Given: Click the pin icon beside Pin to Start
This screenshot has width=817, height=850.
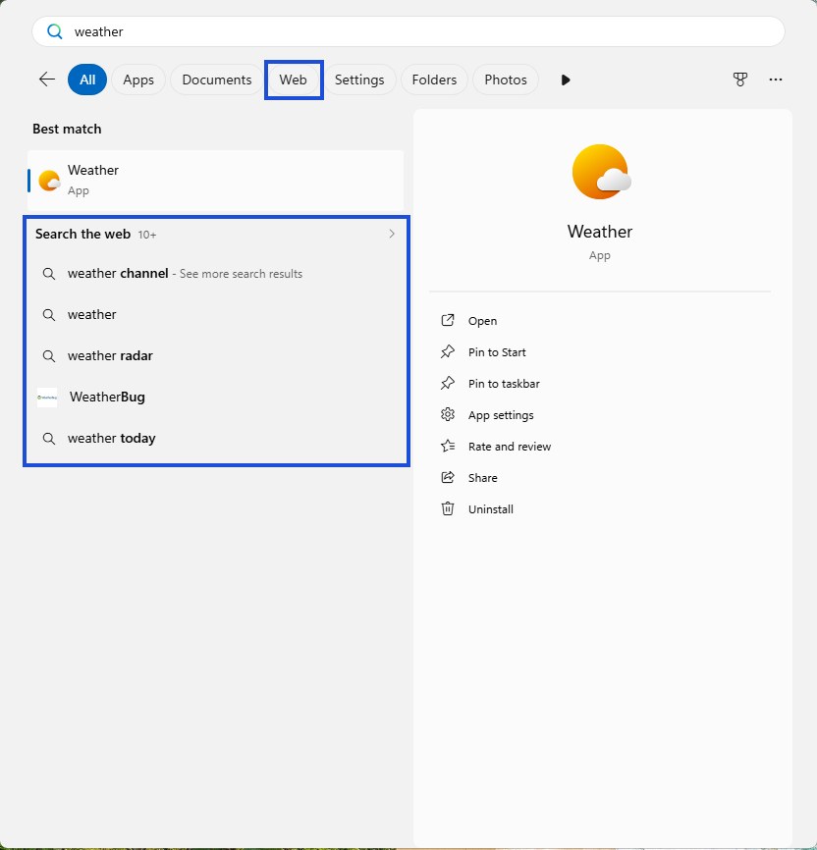Looking at the screenshot, I should (x=448, y=351).
